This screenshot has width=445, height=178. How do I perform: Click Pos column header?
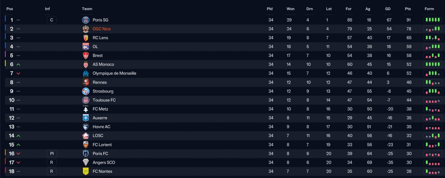[x=10, y=9]
